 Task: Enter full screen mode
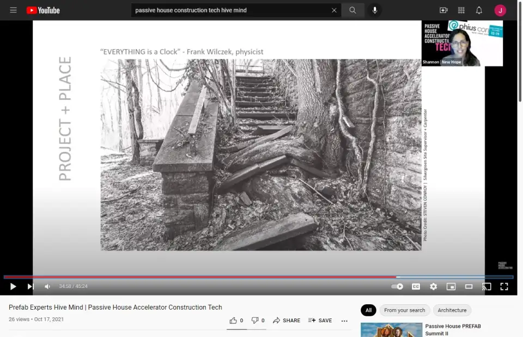(x=504, y=286)
